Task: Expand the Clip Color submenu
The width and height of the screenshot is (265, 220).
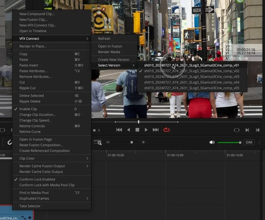Action: click(x=27, y=158)
